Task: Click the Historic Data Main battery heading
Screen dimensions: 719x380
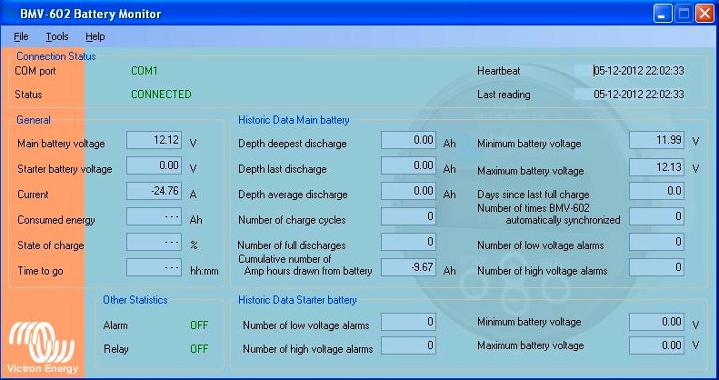Action: [x=294, y=120]
